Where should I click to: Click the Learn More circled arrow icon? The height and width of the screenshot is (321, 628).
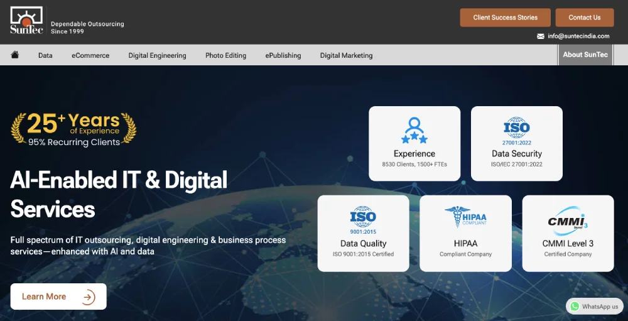pyautogui.click(x=88, y=297)
